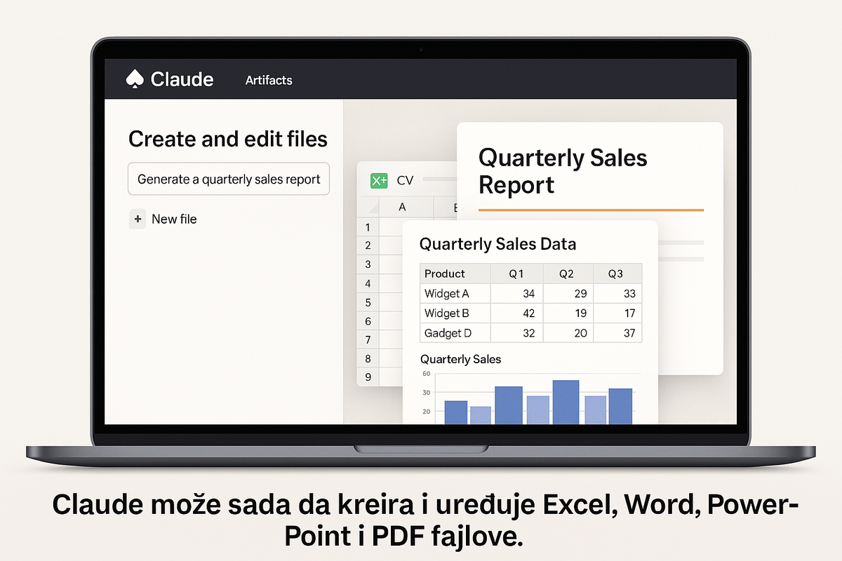Click the Create and edit files heading
The height and width of the screenshot is (561, 842).
click(228, 139)
